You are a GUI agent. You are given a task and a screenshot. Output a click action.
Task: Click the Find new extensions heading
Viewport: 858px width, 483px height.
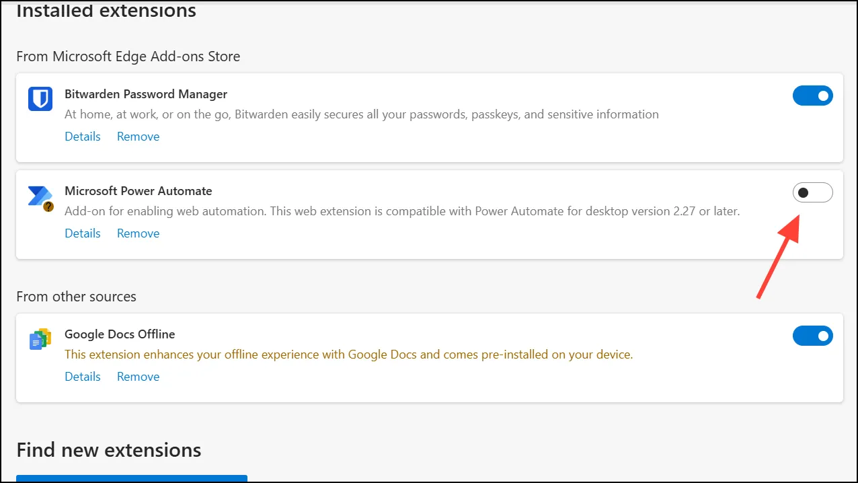coord(109,449)
